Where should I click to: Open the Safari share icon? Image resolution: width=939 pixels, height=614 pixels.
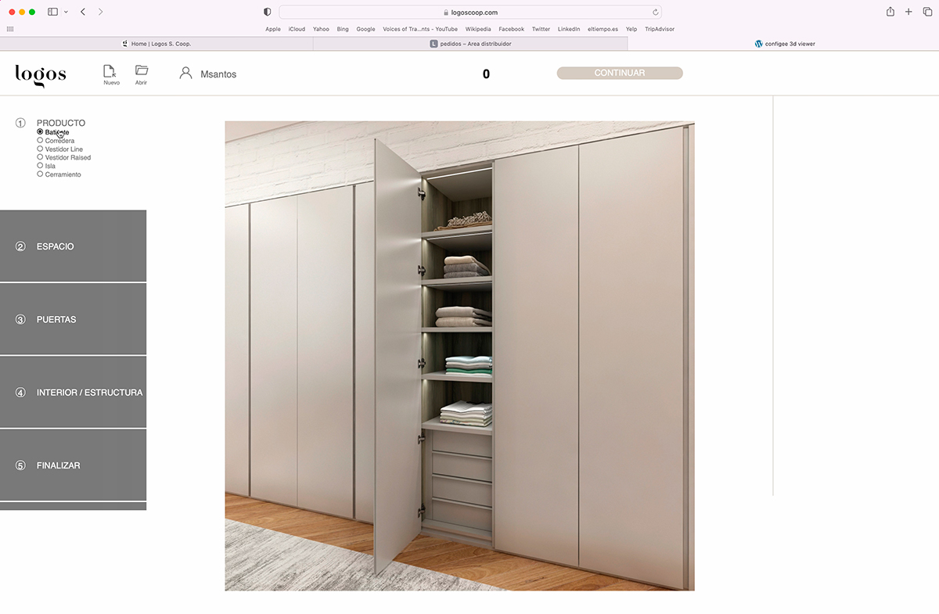(890, 12)
